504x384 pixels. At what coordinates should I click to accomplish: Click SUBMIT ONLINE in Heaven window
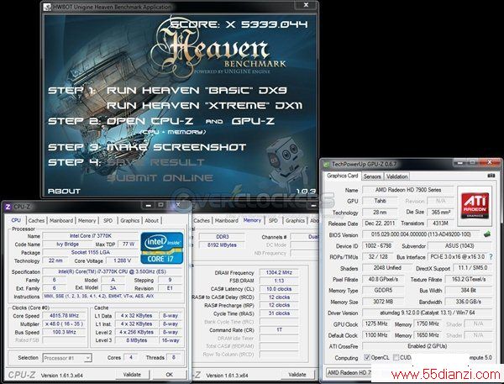point(160,178)
